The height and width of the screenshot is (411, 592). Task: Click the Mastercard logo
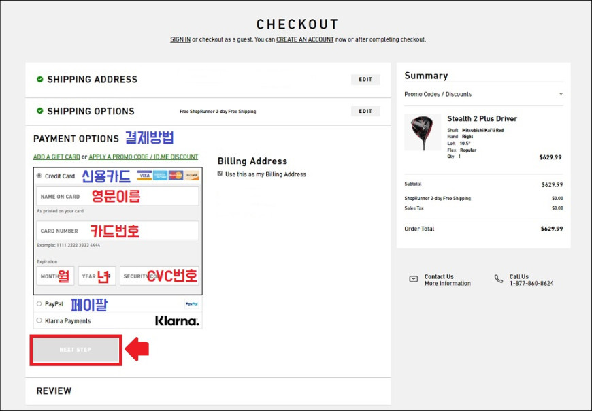176,176
